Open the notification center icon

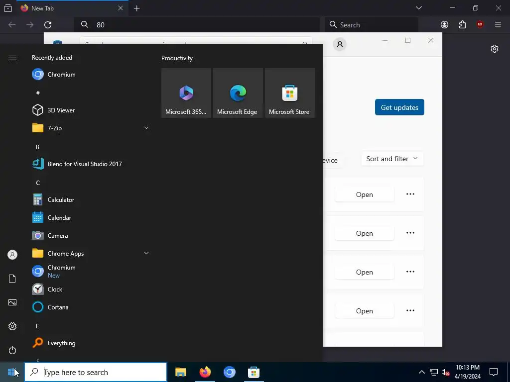(494, 372)
